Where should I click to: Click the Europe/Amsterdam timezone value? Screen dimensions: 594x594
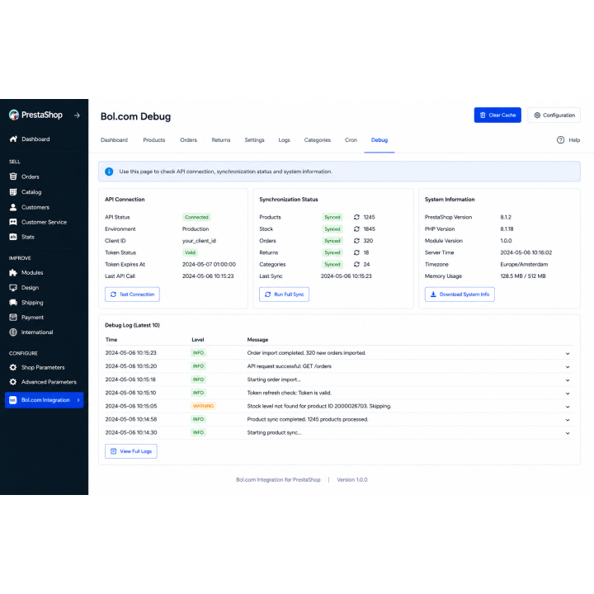coord(524,265)
